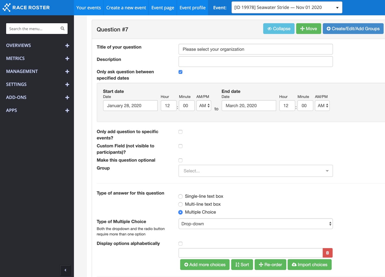Open the Event page tab

tap(163, 8)
